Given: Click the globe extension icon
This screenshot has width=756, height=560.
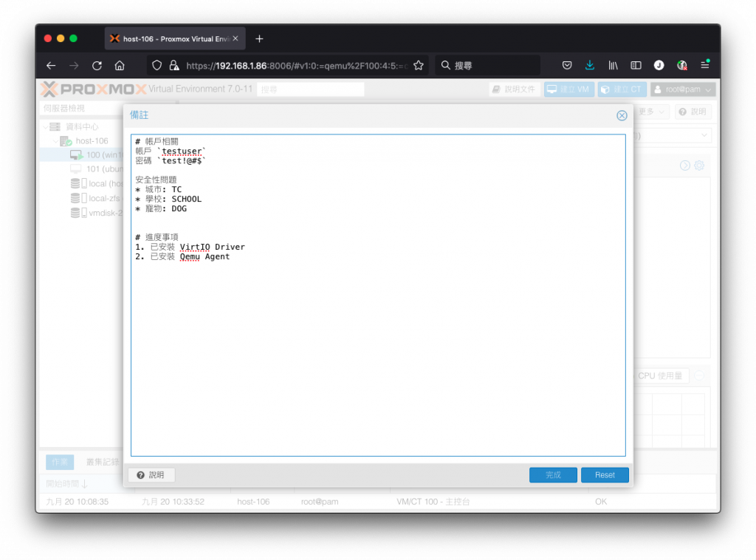Looking at the screenshot, I should coord(681,65).
